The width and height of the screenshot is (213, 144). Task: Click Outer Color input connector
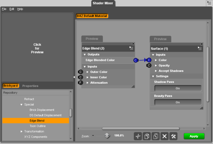click(x=81, y=72)
